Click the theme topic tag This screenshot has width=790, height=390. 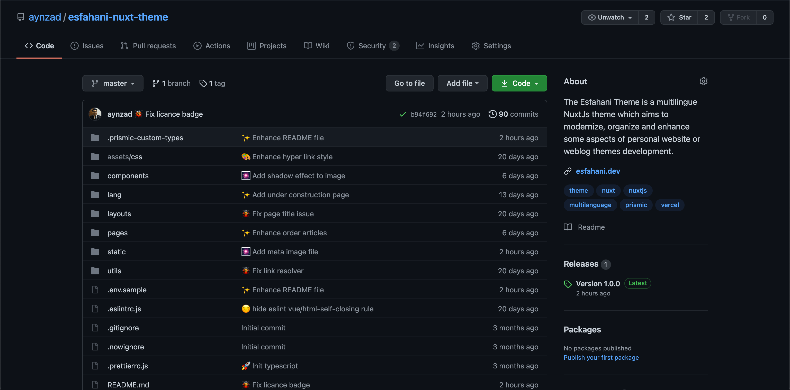pyautogui.click(x=578, y=191)
